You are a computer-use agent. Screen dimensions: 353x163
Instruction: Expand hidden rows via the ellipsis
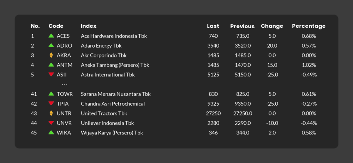click(x=65, y=84)
